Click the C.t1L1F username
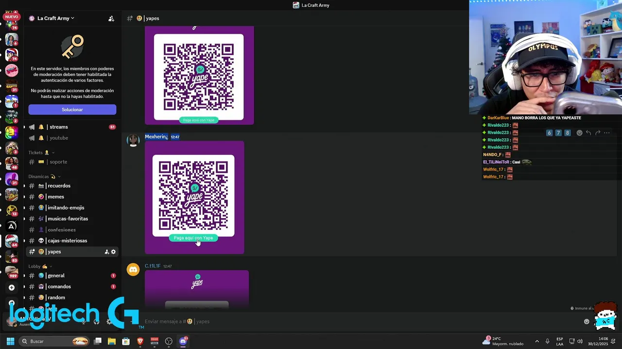622x349 pixels. coord(153,266)
